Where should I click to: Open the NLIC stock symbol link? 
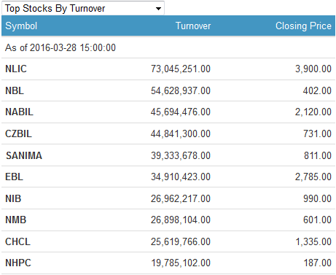[x=16, y=69]
